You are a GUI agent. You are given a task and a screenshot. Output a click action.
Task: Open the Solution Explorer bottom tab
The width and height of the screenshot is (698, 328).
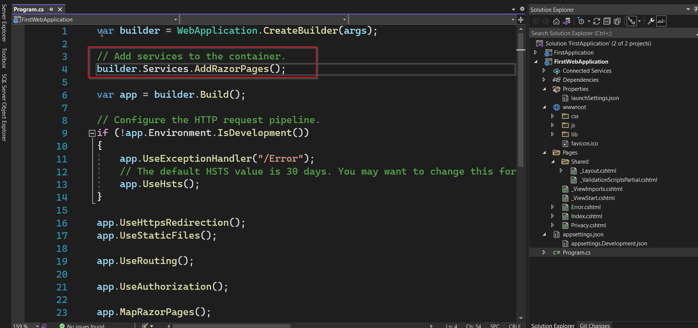tap(553, 325)
